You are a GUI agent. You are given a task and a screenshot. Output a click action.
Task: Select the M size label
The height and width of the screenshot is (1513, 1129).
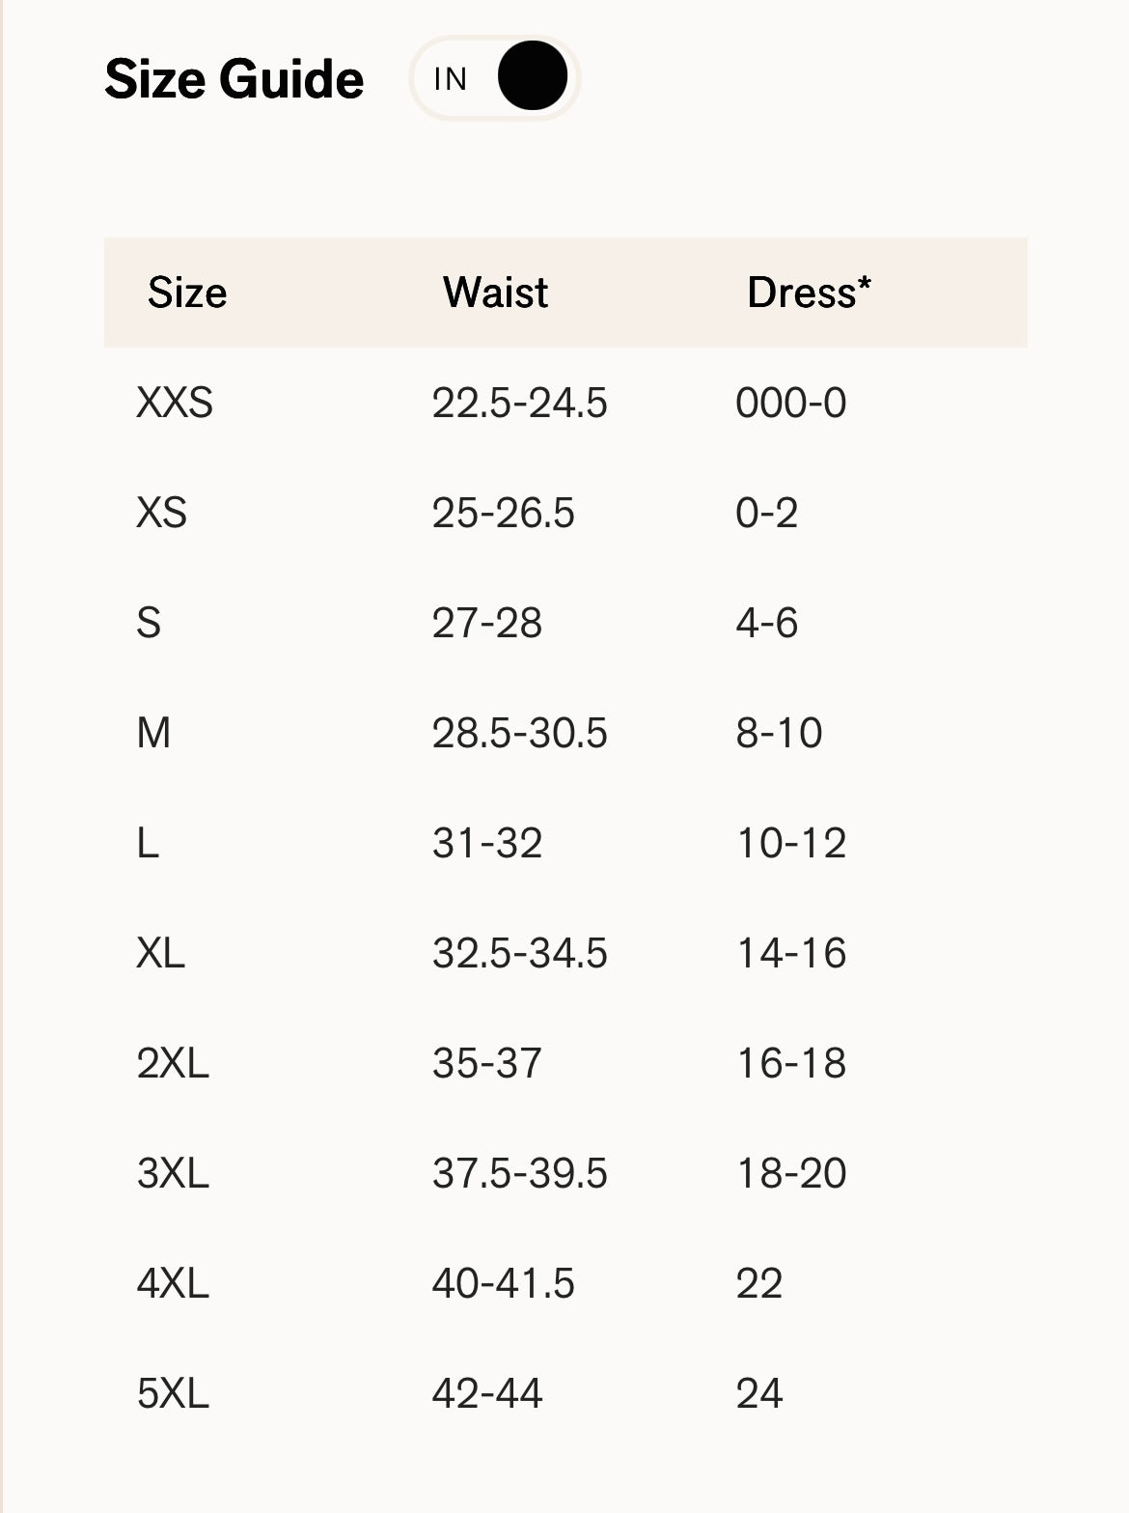click(x=154, y=734)
